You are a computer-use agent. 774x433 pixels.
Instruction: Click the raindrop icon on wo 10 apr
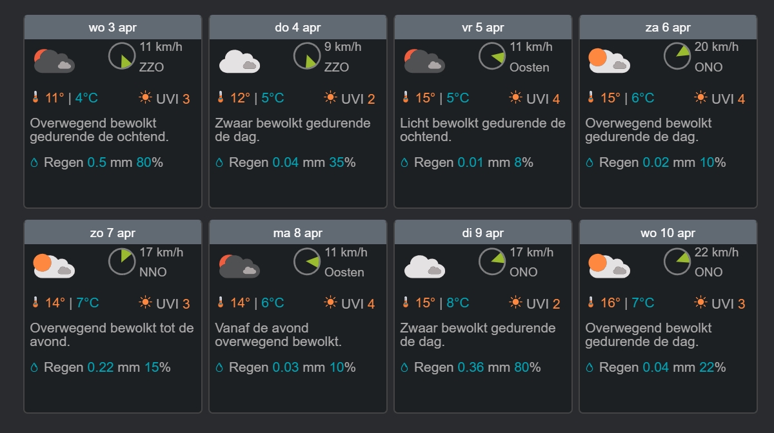[590, 368]
